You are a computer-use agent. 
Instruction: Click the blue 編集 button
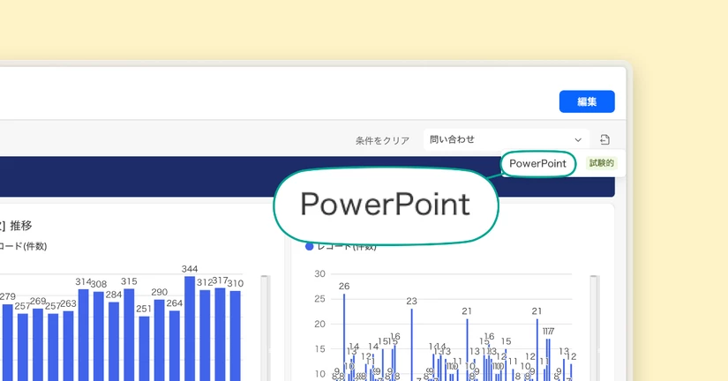tap(587, 101)
